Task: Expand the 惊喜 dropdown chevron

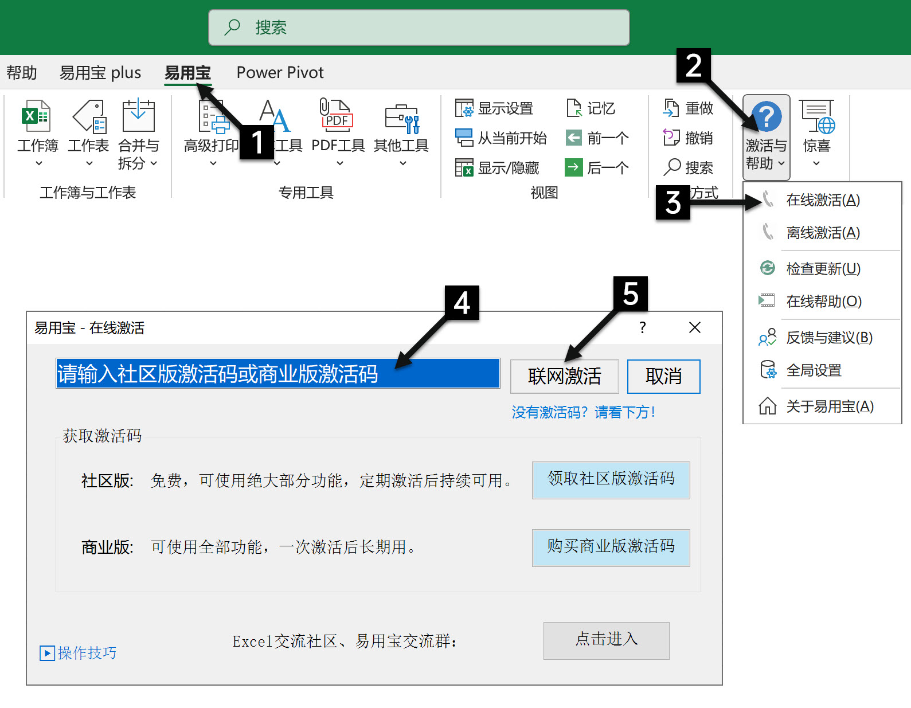Action: [816, 163]
